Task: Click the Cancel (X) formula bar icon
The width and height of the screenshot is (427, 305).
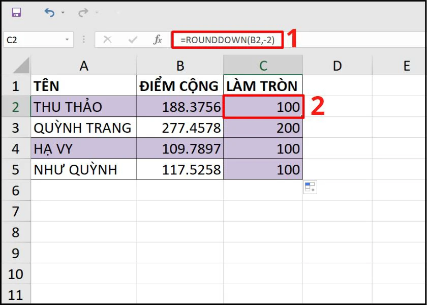Action: [108, 40]
